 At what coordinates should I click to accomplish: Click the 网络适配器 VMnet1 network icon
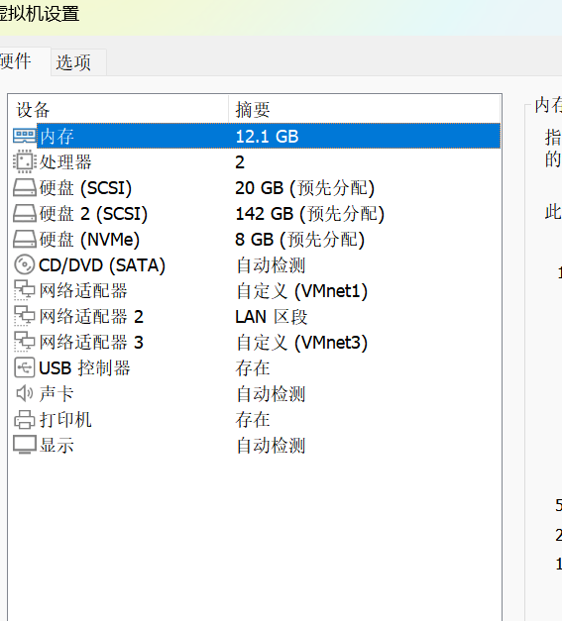click(25, 290)
